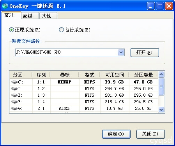Click the 281.3 GB free space value
Screen dimensions: 175x146
pyautogui.click(x=114, y=95)
